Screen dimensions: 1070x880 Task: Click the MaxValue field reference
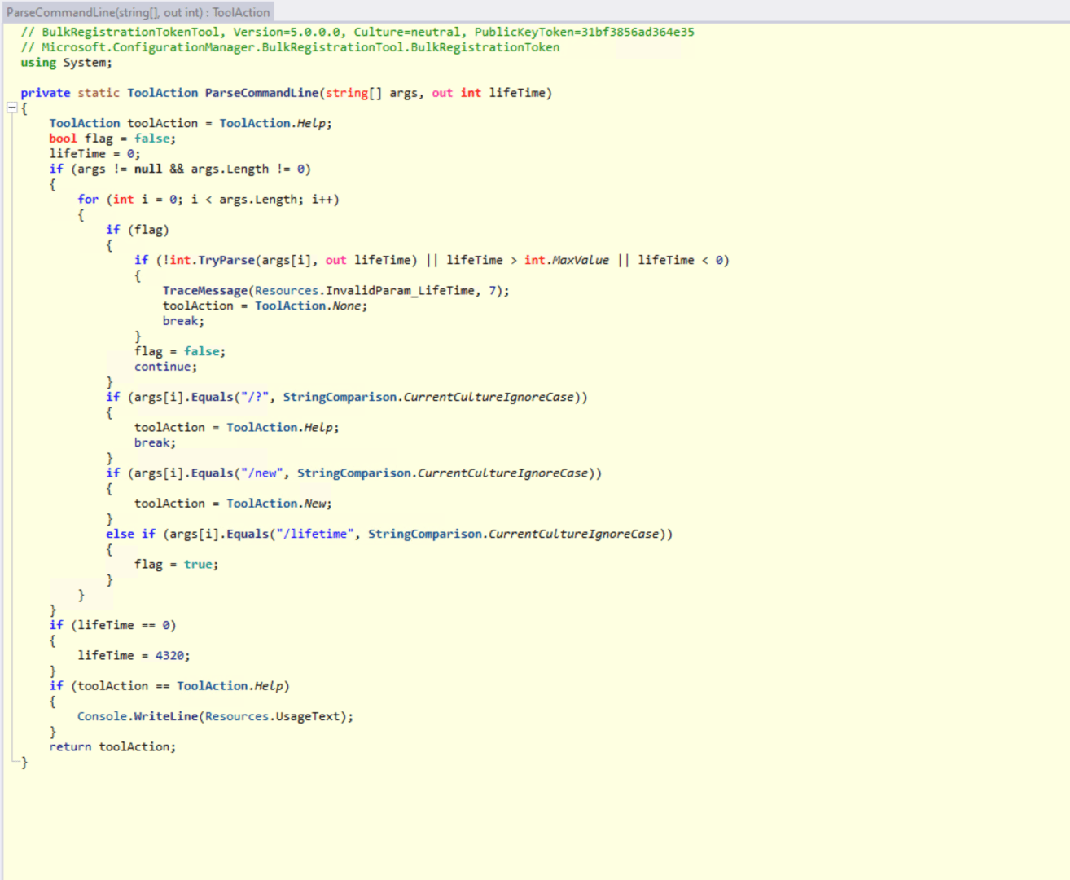coord(580,260)
